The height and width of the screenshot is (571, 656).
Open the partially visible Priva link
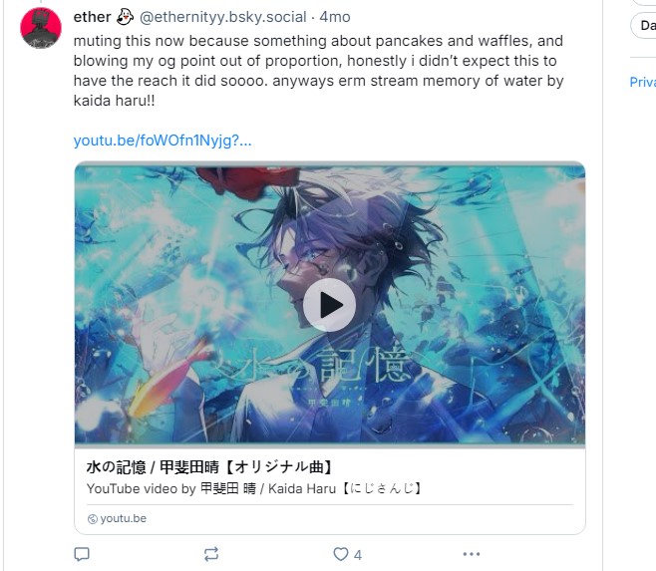click(643, 82)
